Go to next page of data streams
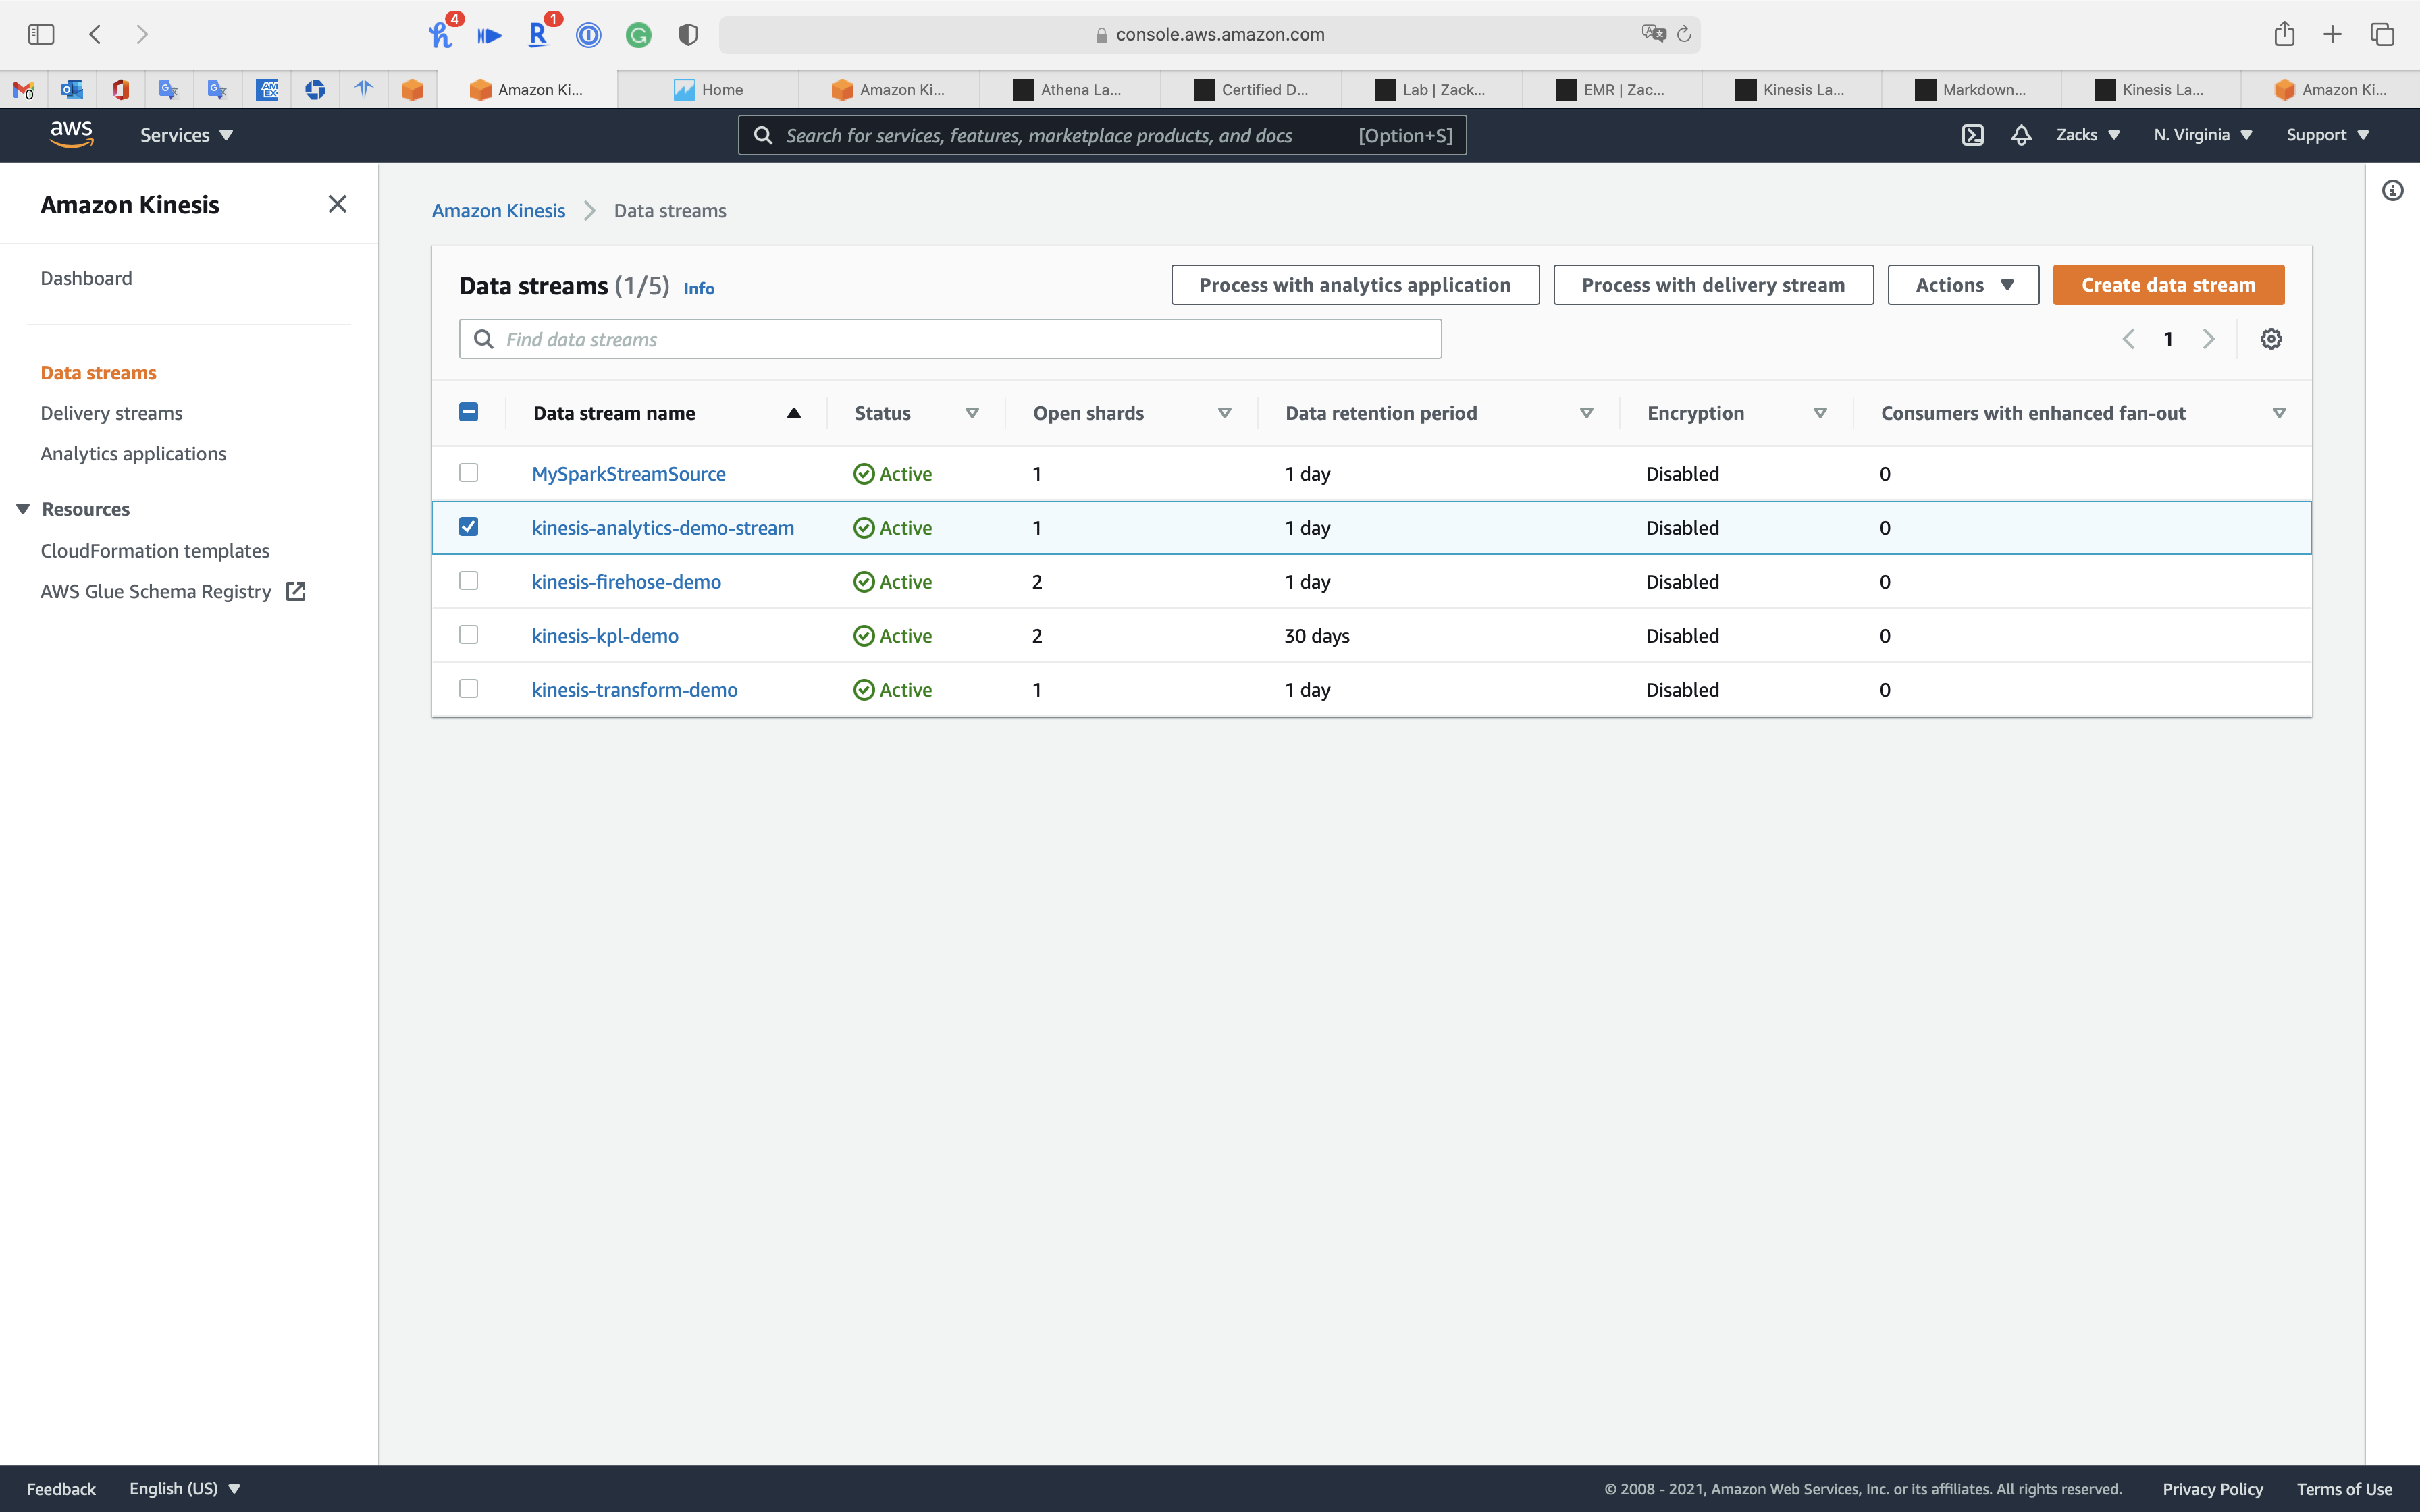Viewport: 2420px width, 1512px height. coord(2208,339)
